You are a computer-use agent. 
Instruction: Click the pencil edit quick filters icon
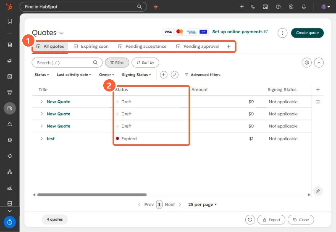tap(175, 75)
